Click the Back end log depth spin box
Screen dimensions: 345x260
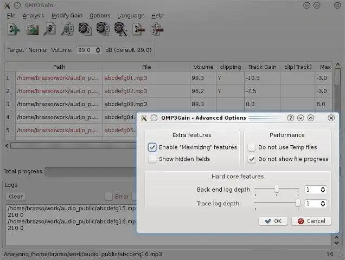[x=315, y=190]
